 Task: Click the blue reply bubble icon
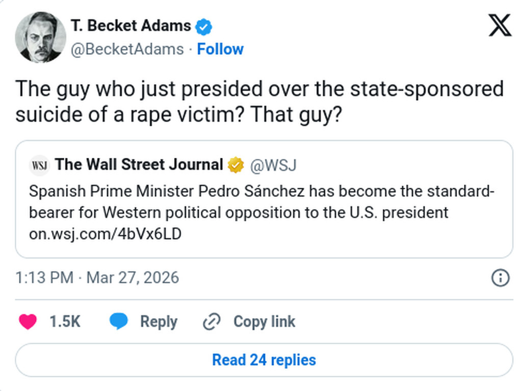pos(119,322)
